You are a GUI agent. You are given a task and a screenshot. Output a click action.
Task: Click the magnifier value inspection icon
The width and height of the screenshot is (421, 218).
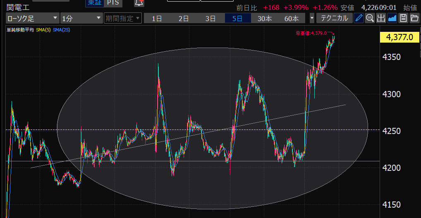pyautogui.click(x=370, y=18)
